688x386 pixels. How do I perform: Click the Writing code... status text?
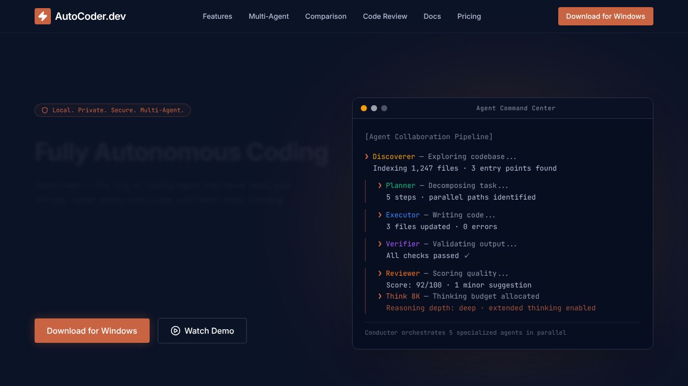464,215
